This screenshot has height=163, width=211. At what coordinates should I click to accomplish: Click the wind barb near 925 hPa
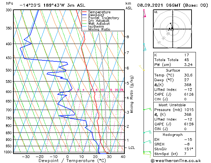[147, 142]
